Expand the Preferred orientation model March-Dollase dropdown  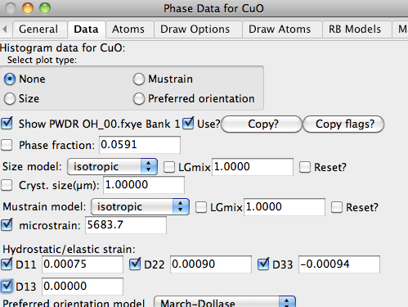click(x=225, y=302)
